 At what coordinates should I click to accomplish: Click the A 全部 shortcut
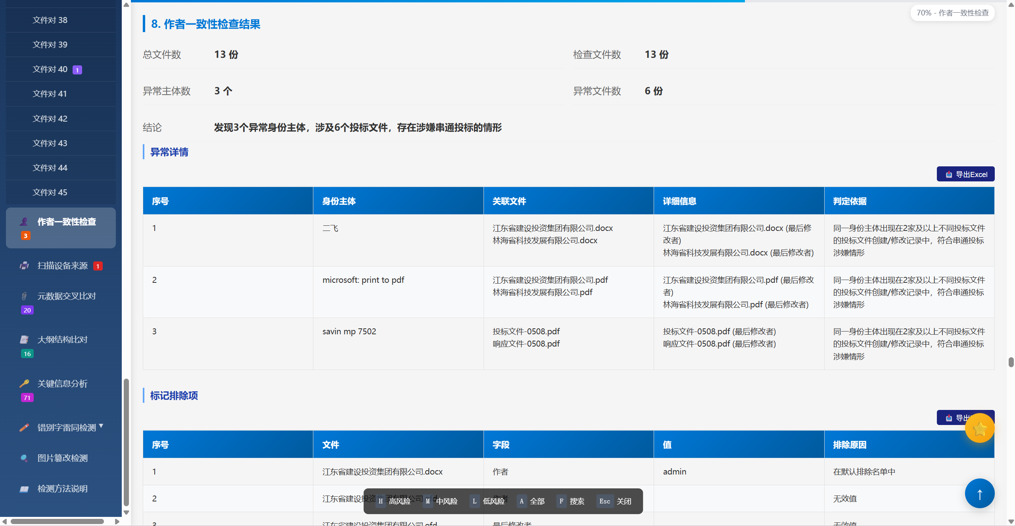531,501
